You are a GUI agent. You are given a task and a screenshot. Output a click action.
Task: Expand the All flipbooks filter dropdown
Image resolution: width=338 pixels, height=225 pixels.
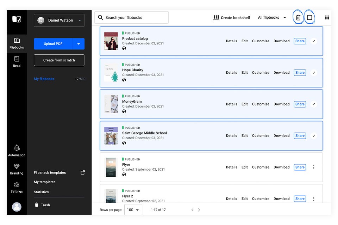click(272, 18)
